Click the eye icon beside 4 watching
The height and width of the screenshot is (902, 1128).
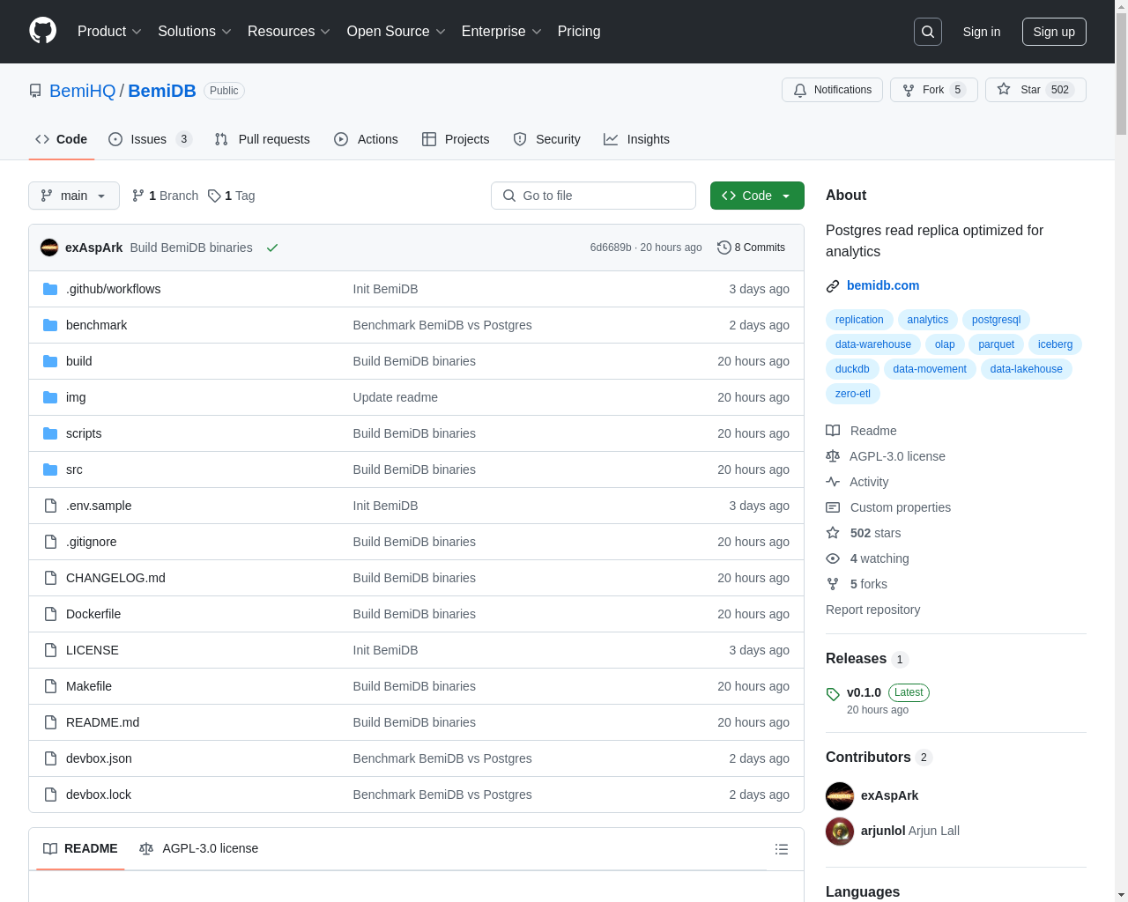point(833,558)
